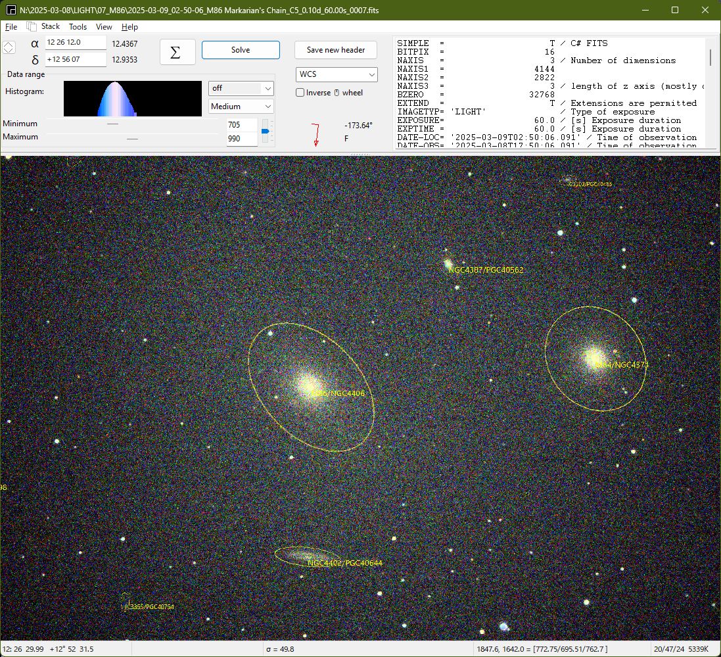Click the right ascension alpha input field
The width and height of the screenshot is (721, 657).
point(76,43)
